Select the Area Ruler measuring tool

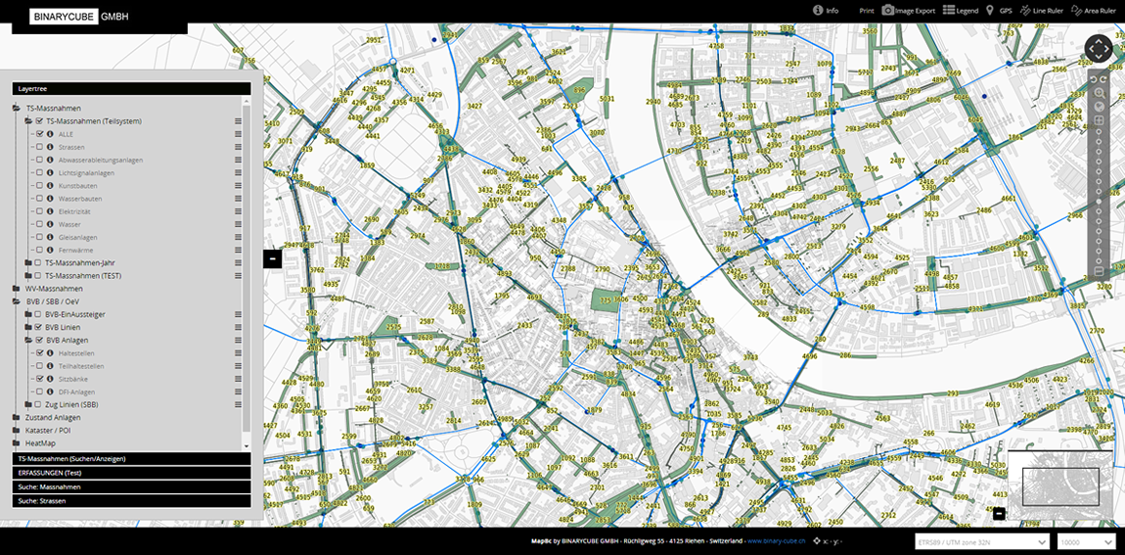click(1093, 11)
